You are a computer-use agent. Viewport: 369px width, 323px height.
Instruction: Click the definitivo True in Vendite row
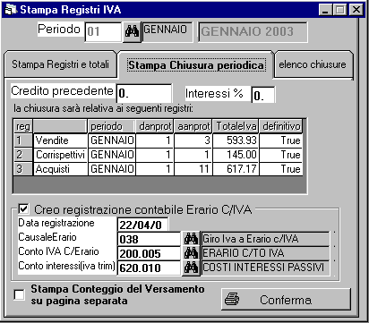pos(281,140)
